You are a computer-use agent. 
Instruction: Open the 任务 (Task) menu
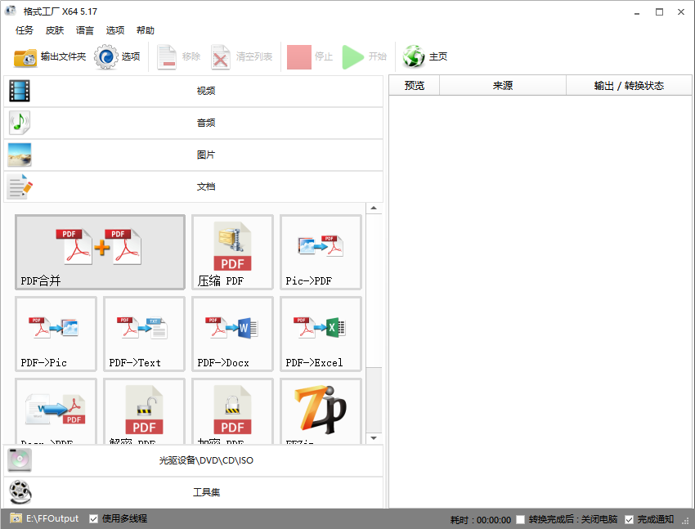pyautogui.click(x=24, y=30)
